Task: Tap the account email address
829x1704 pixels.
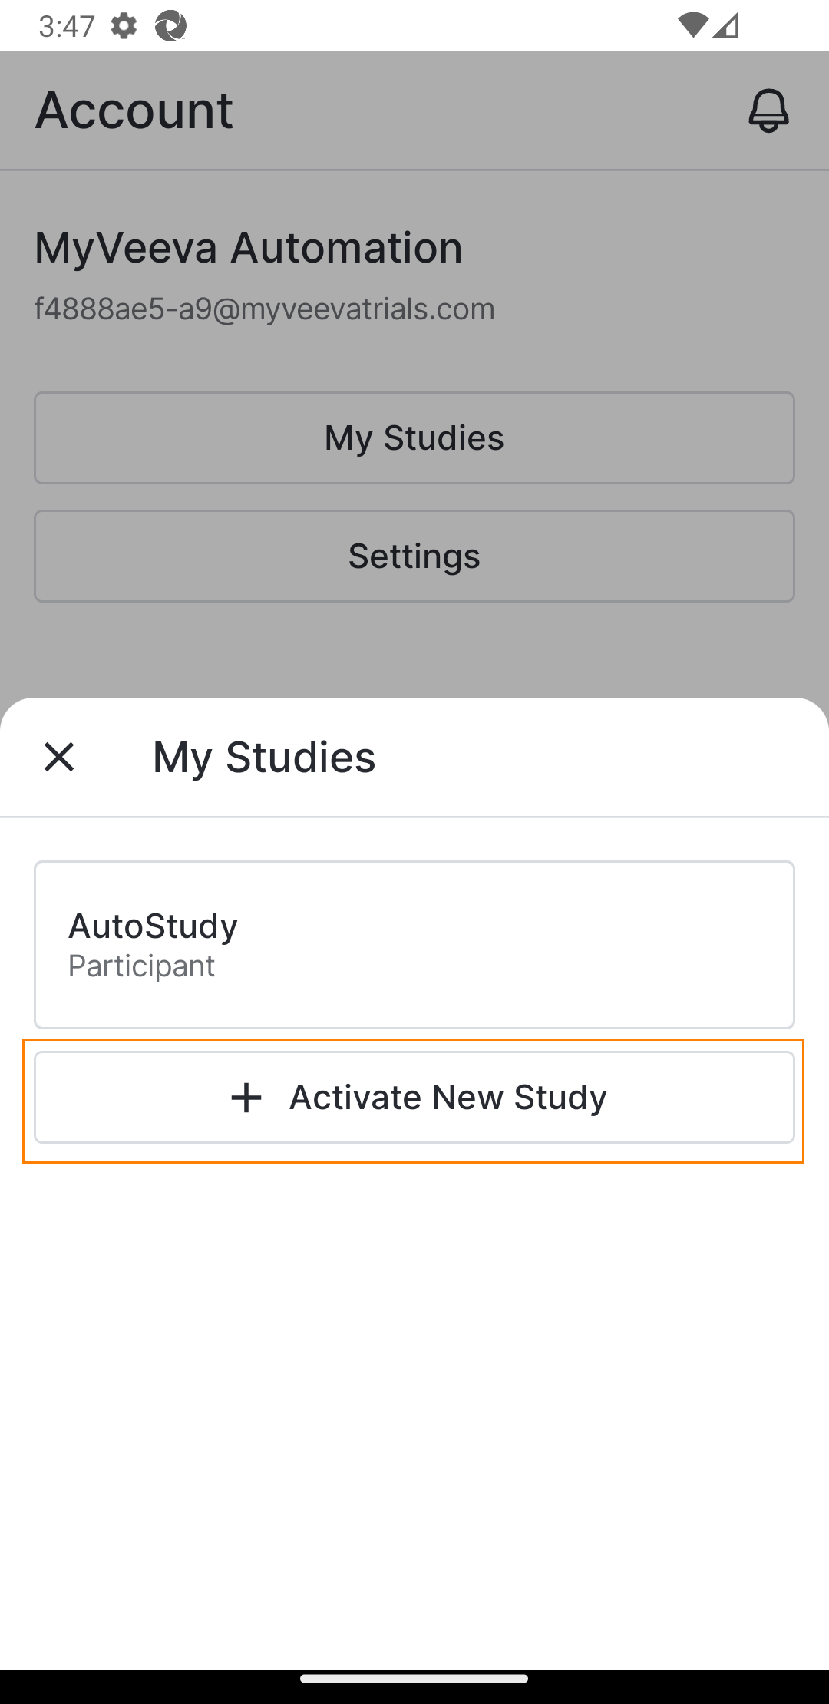Action: [x=265, y=309]
